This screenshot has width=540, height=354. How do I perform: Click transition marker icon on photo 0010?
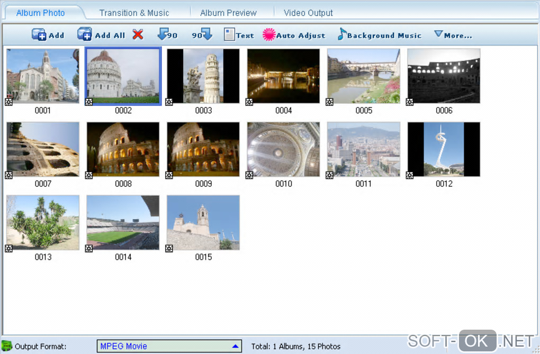pyautogui.click(x=249, y=175)
